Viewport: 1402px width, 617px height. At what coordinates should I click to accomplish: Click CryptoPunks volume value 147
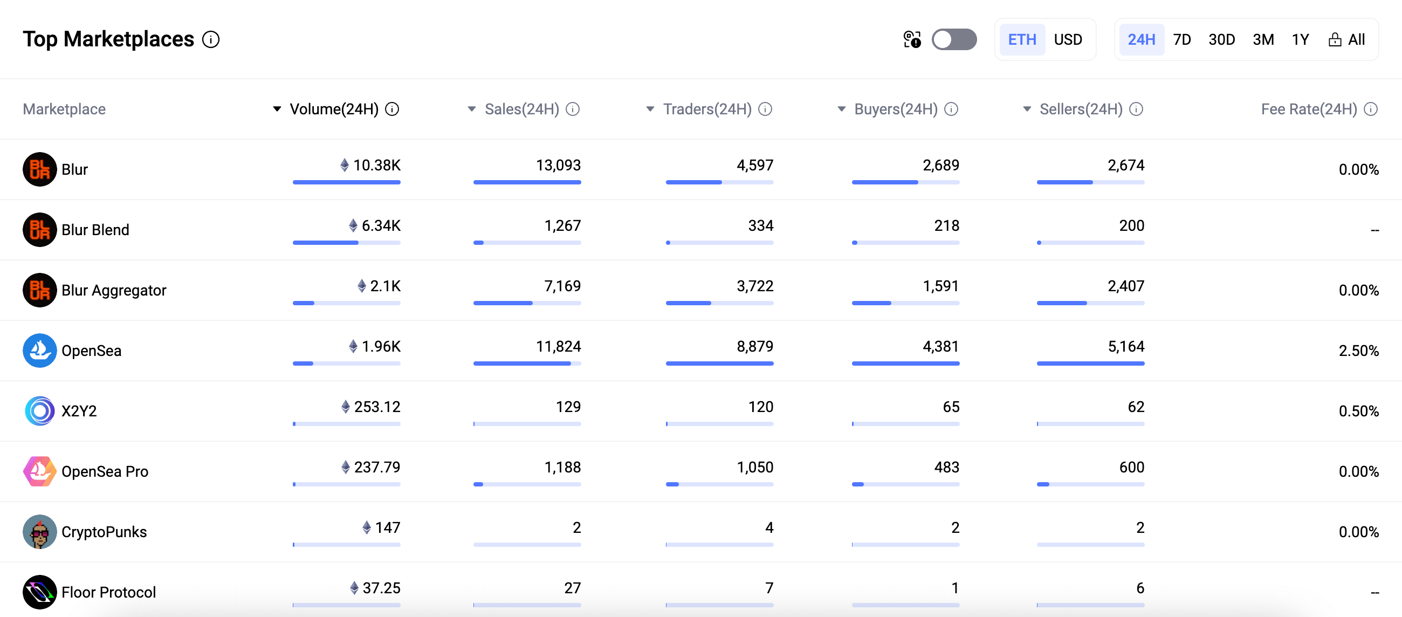pyautogui.click(x=388, y=527)
